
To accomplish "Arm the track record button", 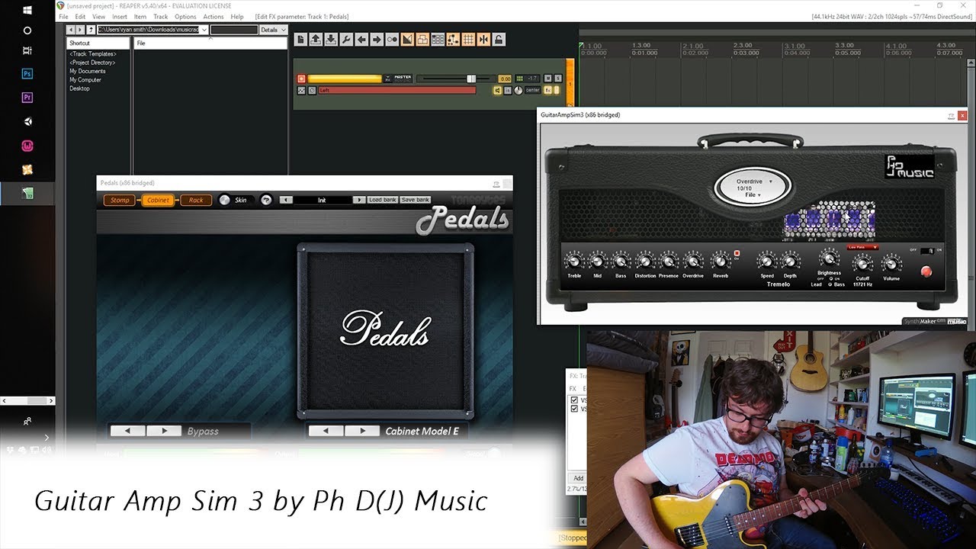I will (301, 79).
